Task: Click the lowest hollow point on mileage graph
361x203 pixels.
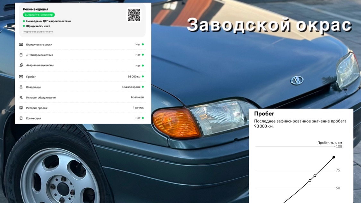Action: 310,181
